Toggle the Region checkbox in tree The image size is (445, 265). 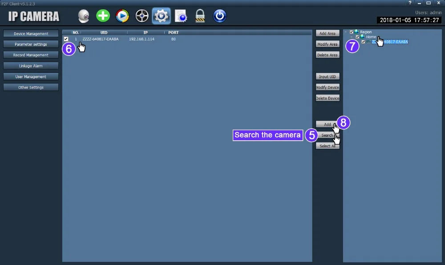pos(352,32)
